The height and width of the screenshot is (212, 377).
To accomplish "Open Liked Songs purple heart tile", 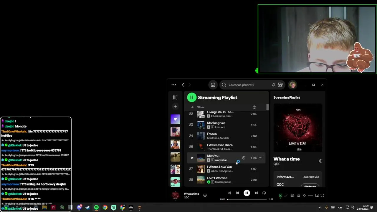I will point(175,119).
